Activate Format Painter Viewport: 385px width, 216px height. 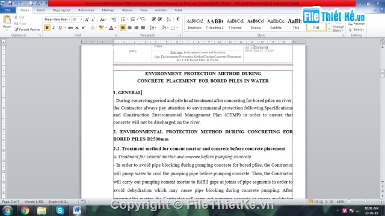[x=27, y=29]
